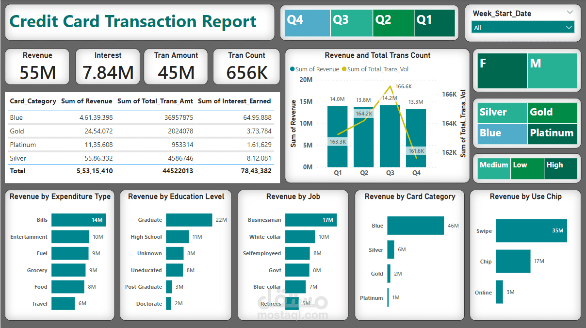Click the Graduate education bar

point(189,220)
